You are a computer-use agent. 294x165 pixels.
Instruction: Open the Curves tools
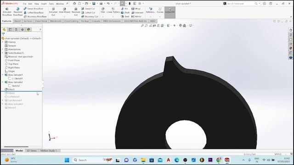(160, 10)
